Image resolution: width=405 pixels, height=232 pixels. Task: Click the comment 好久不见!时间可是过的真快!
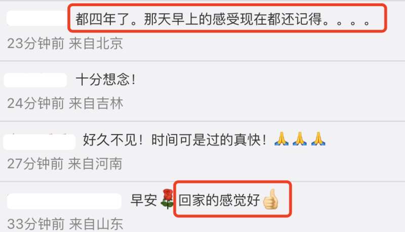point(175,140)
